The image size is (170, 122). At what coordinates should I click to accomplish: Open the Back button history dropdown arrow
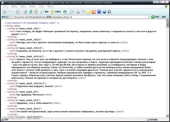tap(13, 12)
